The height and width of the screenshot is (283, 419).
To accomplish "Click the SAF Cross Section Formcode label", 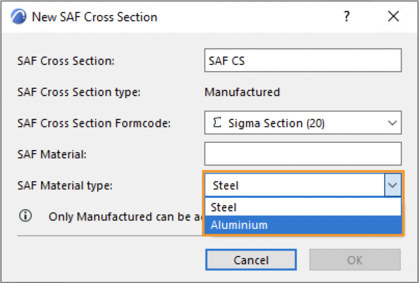I will pos(94,124).
